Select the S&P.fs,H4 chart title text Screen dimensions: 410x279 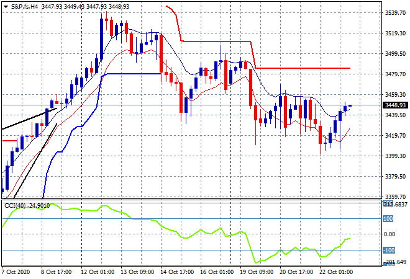(x=24, y=7)
